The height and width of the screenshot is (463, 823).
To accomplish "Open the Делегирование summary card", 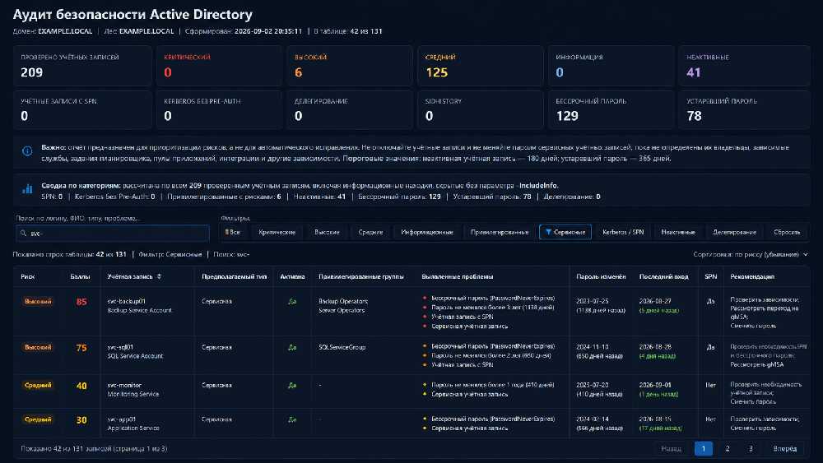I will coord(350,109).
